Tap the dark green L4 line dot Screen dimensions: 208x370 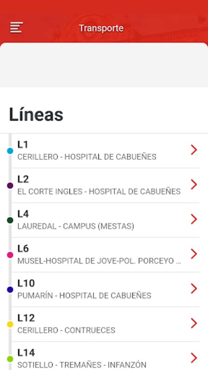(x=10, y=220)
